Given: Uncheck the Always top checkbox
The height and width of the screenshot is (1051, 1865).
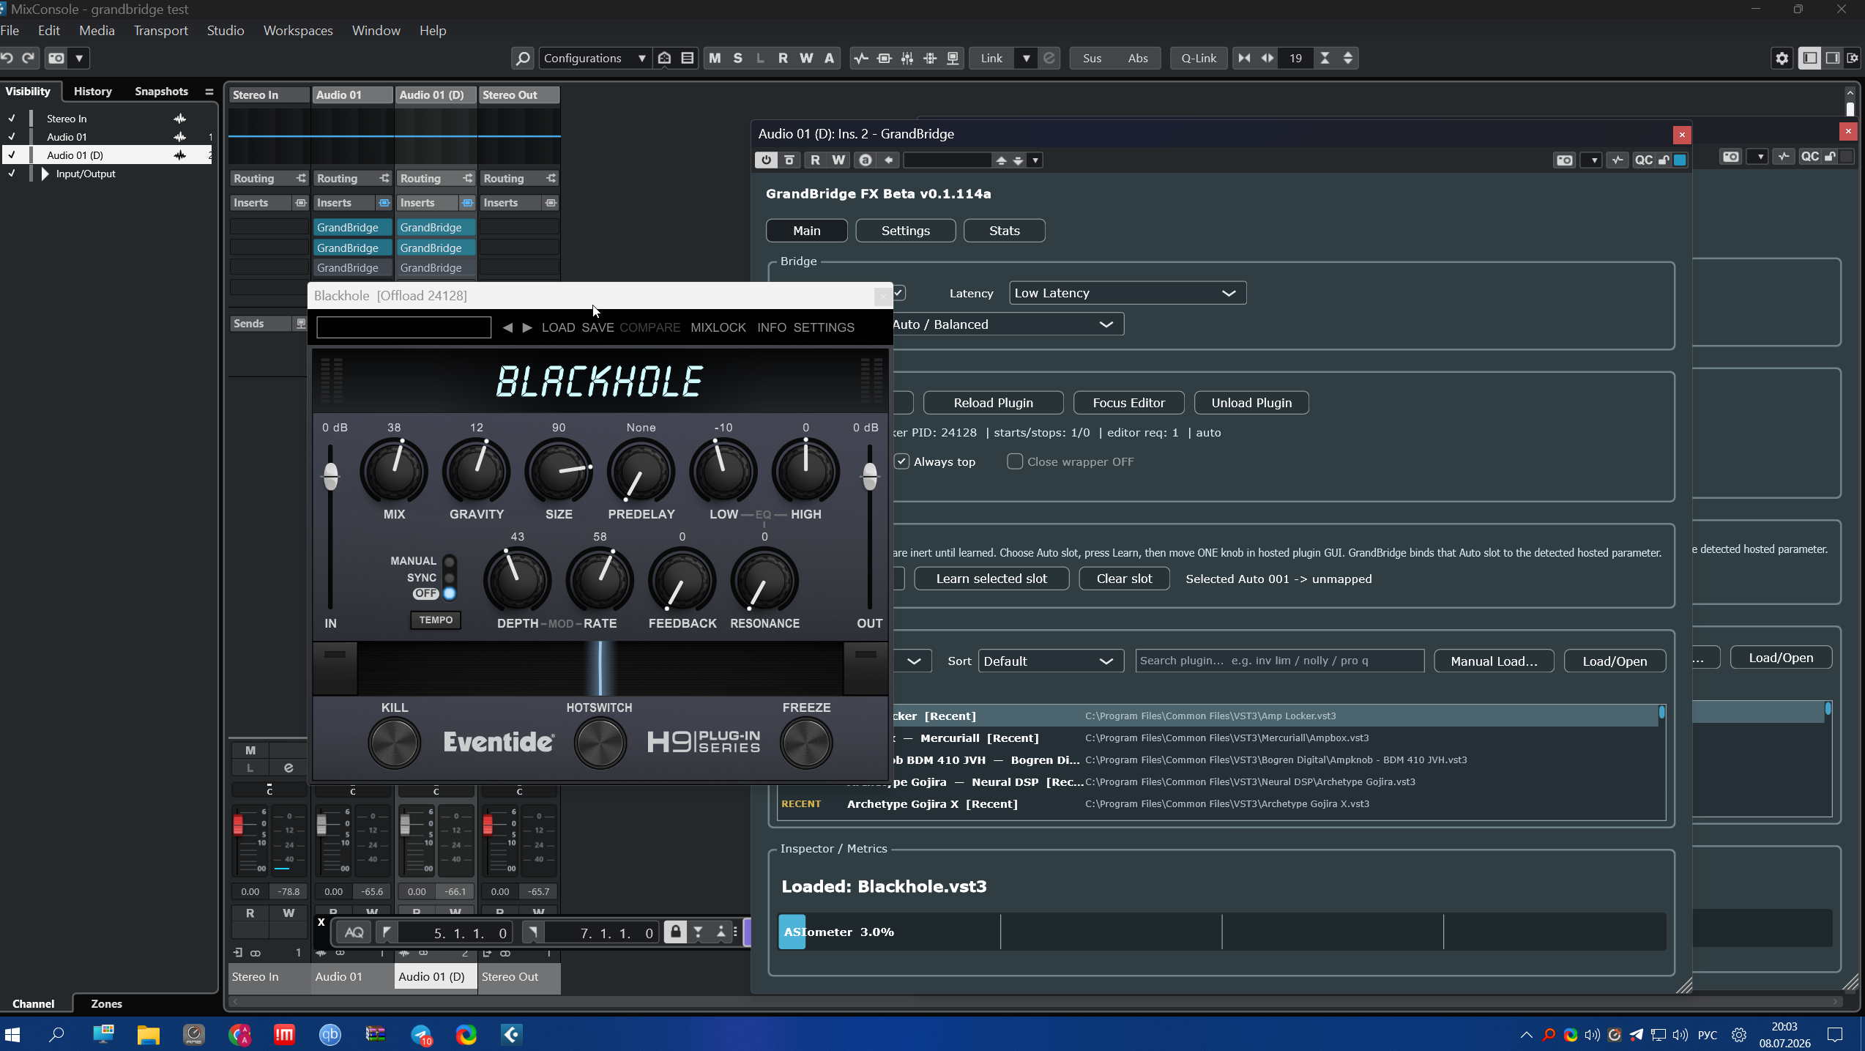Looking at the screenshot, I should 901,461.
